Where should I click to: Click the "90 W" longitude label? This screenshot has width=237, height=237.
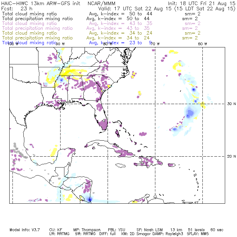pyautogui.click(x=60, y=44)
